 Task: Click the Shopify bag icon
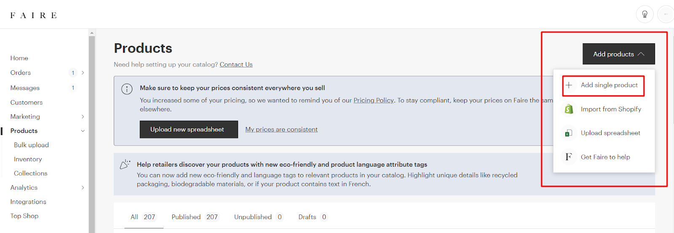tap(569, 109)
